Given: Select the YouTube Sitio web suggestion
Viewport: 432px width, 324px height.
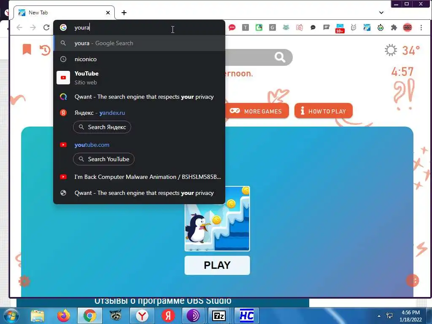Looking at the screenshot, I should click(139, 78).
